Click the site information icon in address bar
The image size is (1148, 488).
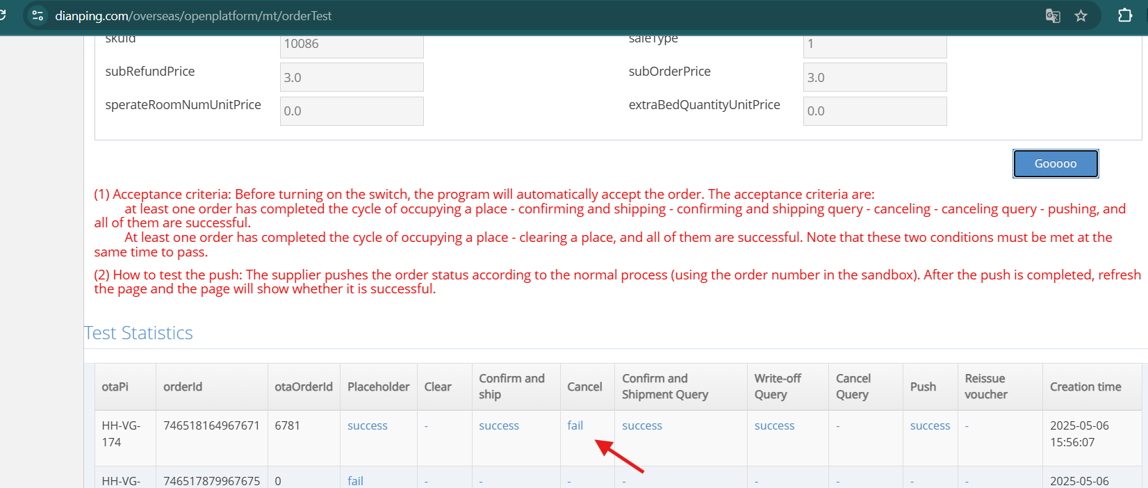38,15
